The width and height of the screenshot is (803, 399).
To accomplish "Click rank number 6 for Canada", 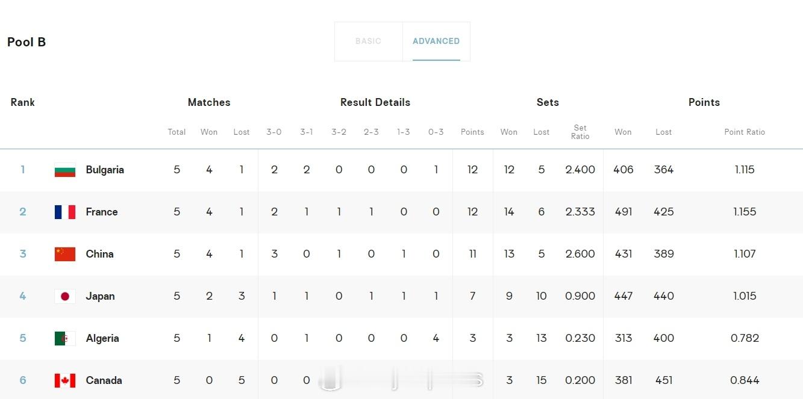I will [23, 380].
